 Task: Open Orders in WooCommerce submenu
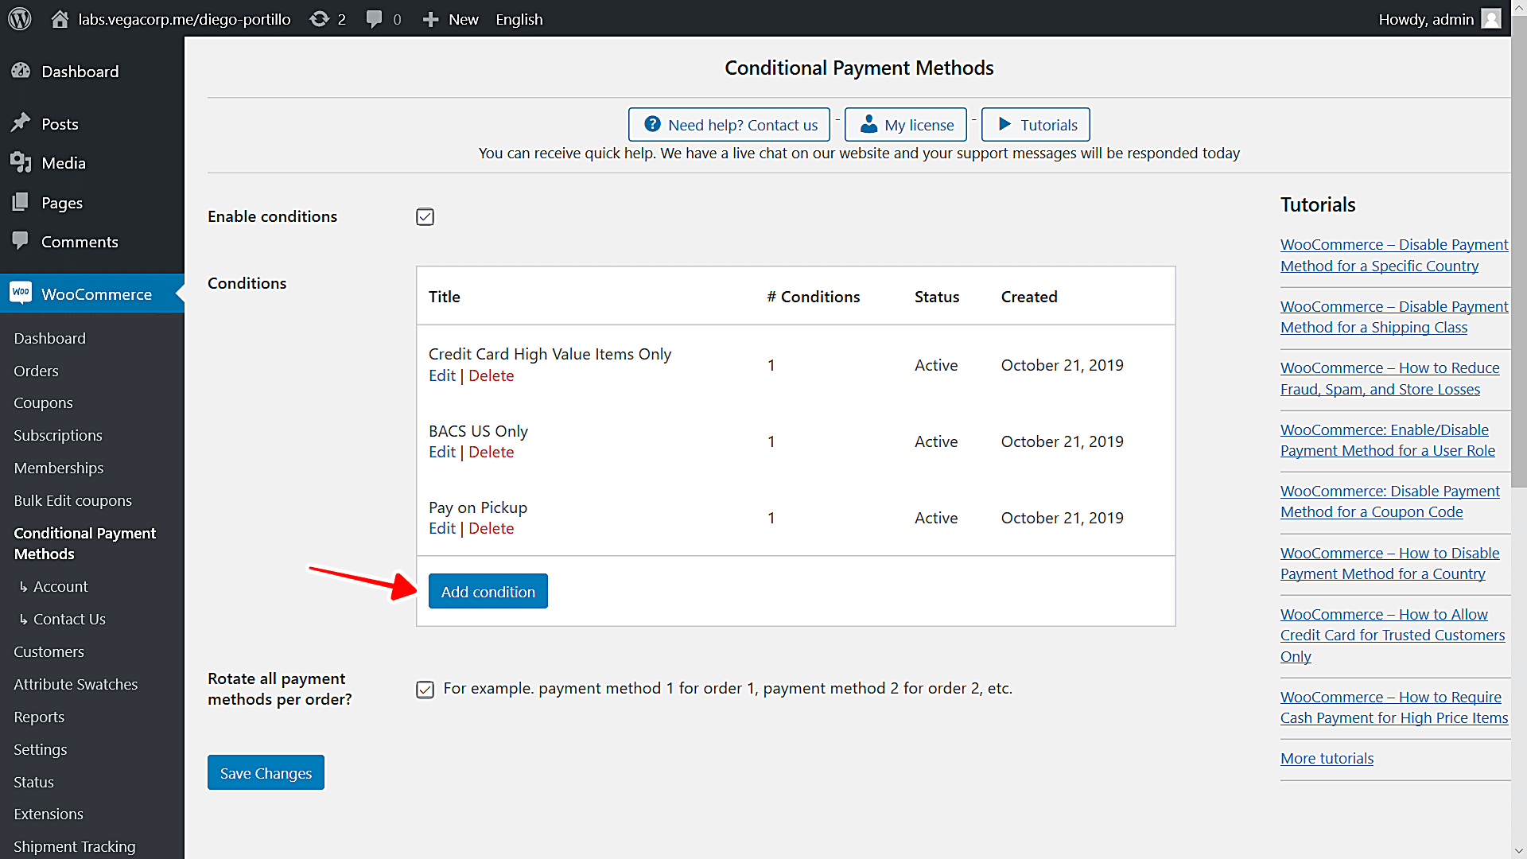point(36,371)
